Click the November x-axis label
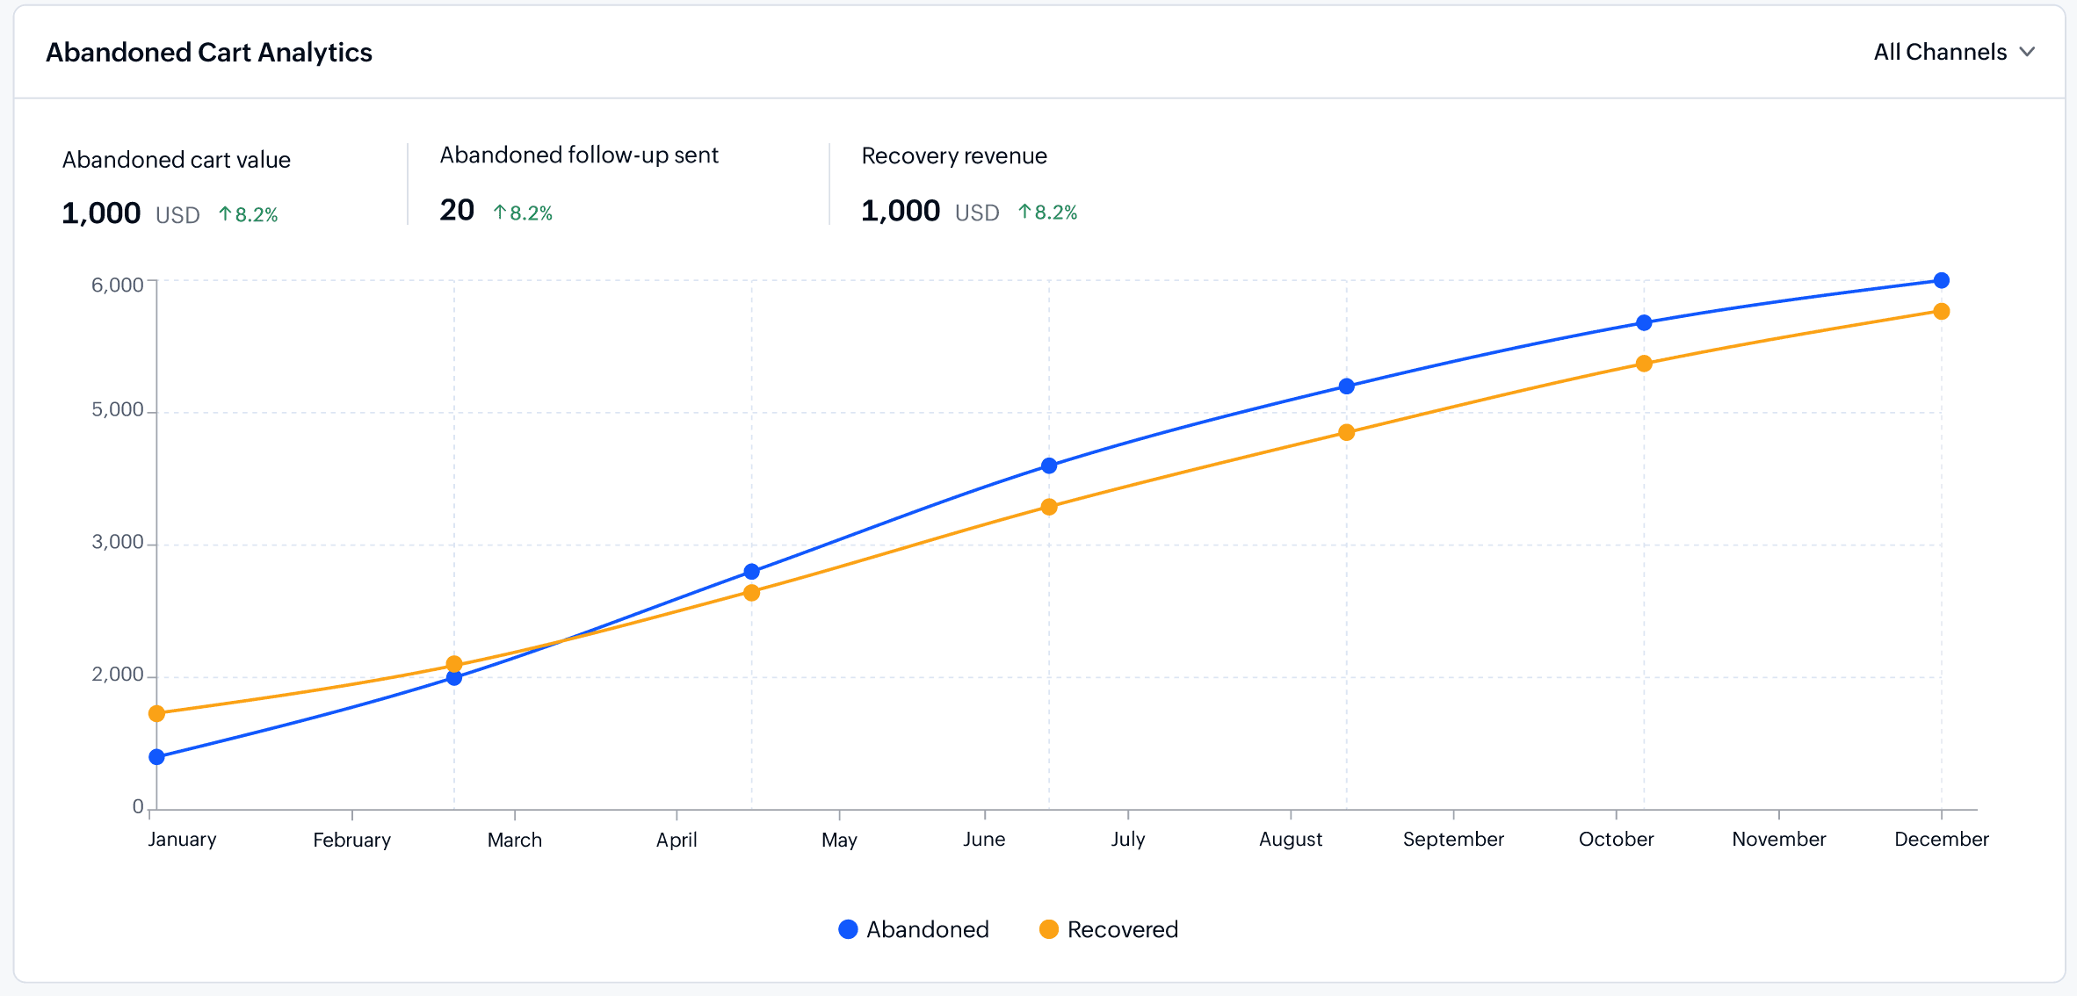This screenshot has height=996, width=2077. tap(1779, 840)
